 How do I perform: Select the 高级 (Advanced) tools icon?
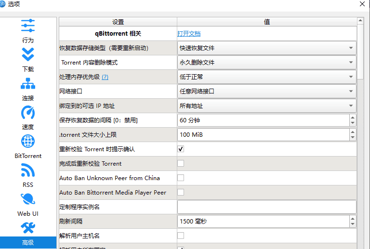click(28, 228)
